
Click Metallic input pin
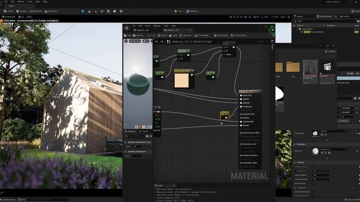click(241, 99)
